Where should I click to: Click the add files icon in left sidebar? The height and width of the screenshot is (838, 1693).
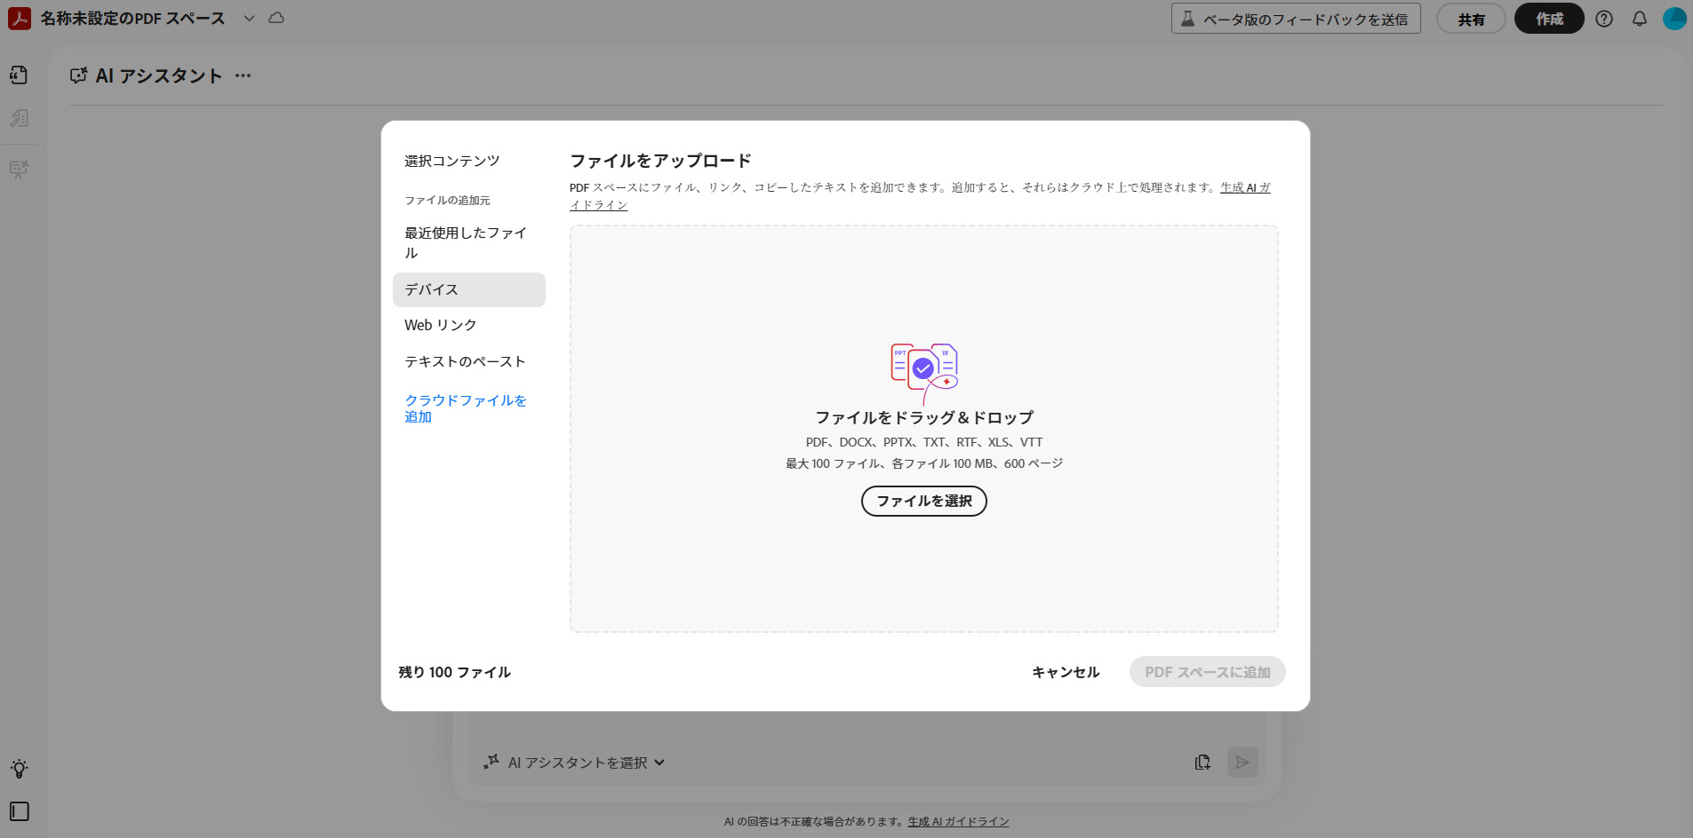(x=19, y=75)
